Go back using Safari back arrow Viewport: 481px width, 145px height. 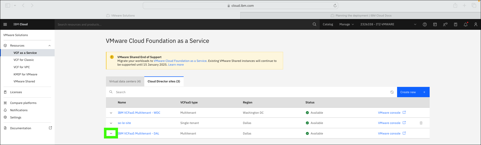point(23,6)
